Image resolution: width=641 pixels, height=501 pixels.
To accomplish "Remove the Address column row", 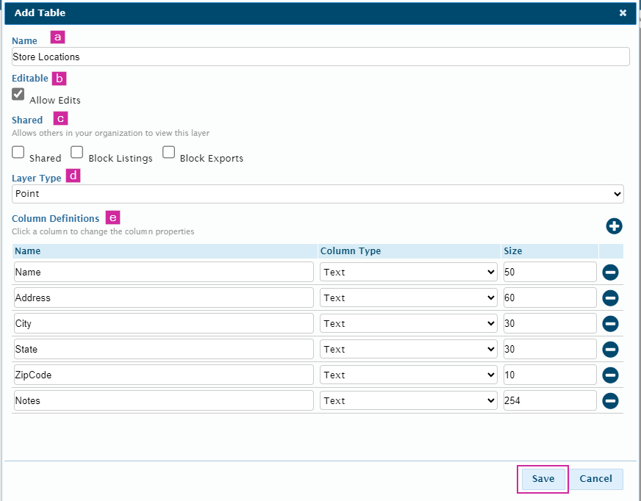I will coord(610,298).
